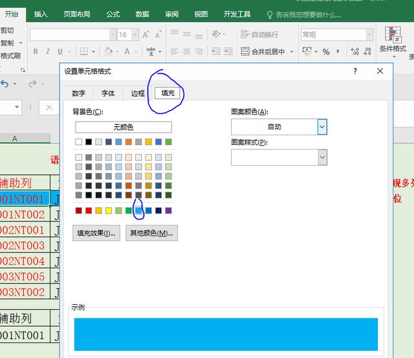The image size is (414, 358).
Task: Pick the black theme color swatch
Action: (x=89, y=142)
